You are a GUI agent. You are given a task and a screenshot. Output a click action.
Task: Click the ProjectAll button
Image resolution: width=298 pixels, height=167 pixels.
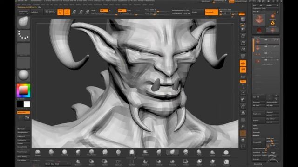pyautogui.click(x=259, y=142)
